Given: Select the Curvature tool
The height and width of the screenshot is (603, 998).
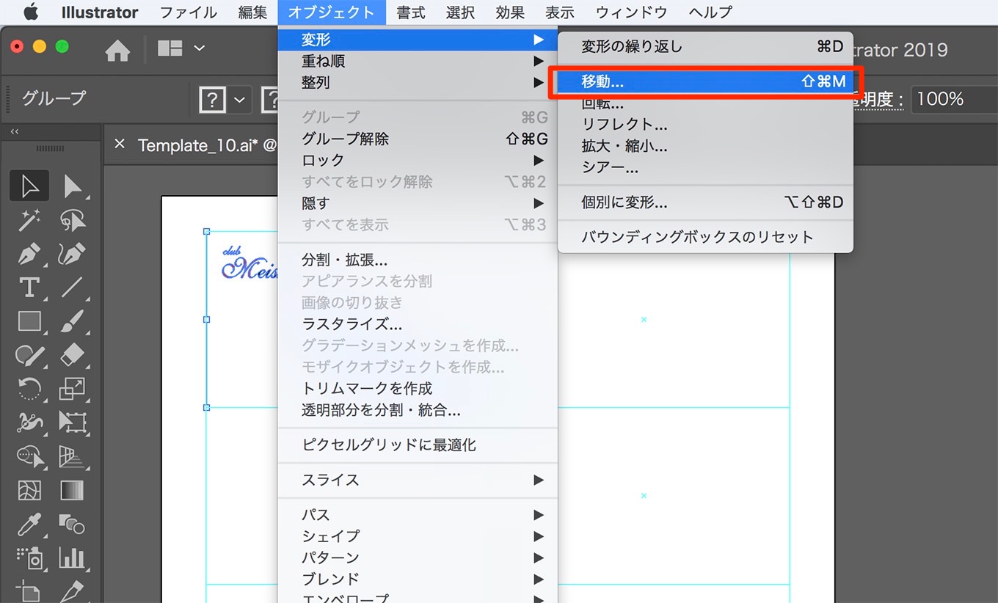Looking at the screenshot, I should (72, 254).
